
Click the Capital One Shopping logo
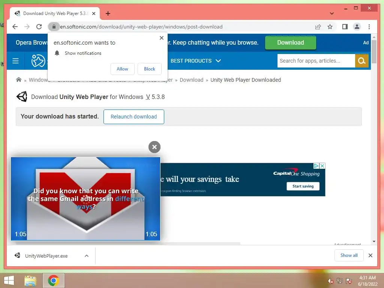pyautogui.click(x=296, y=173)
